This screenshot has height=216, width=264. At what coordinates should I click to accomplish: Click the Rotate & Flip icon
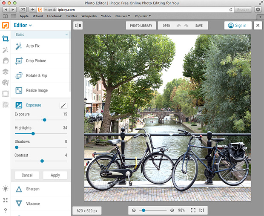[19, 75]
